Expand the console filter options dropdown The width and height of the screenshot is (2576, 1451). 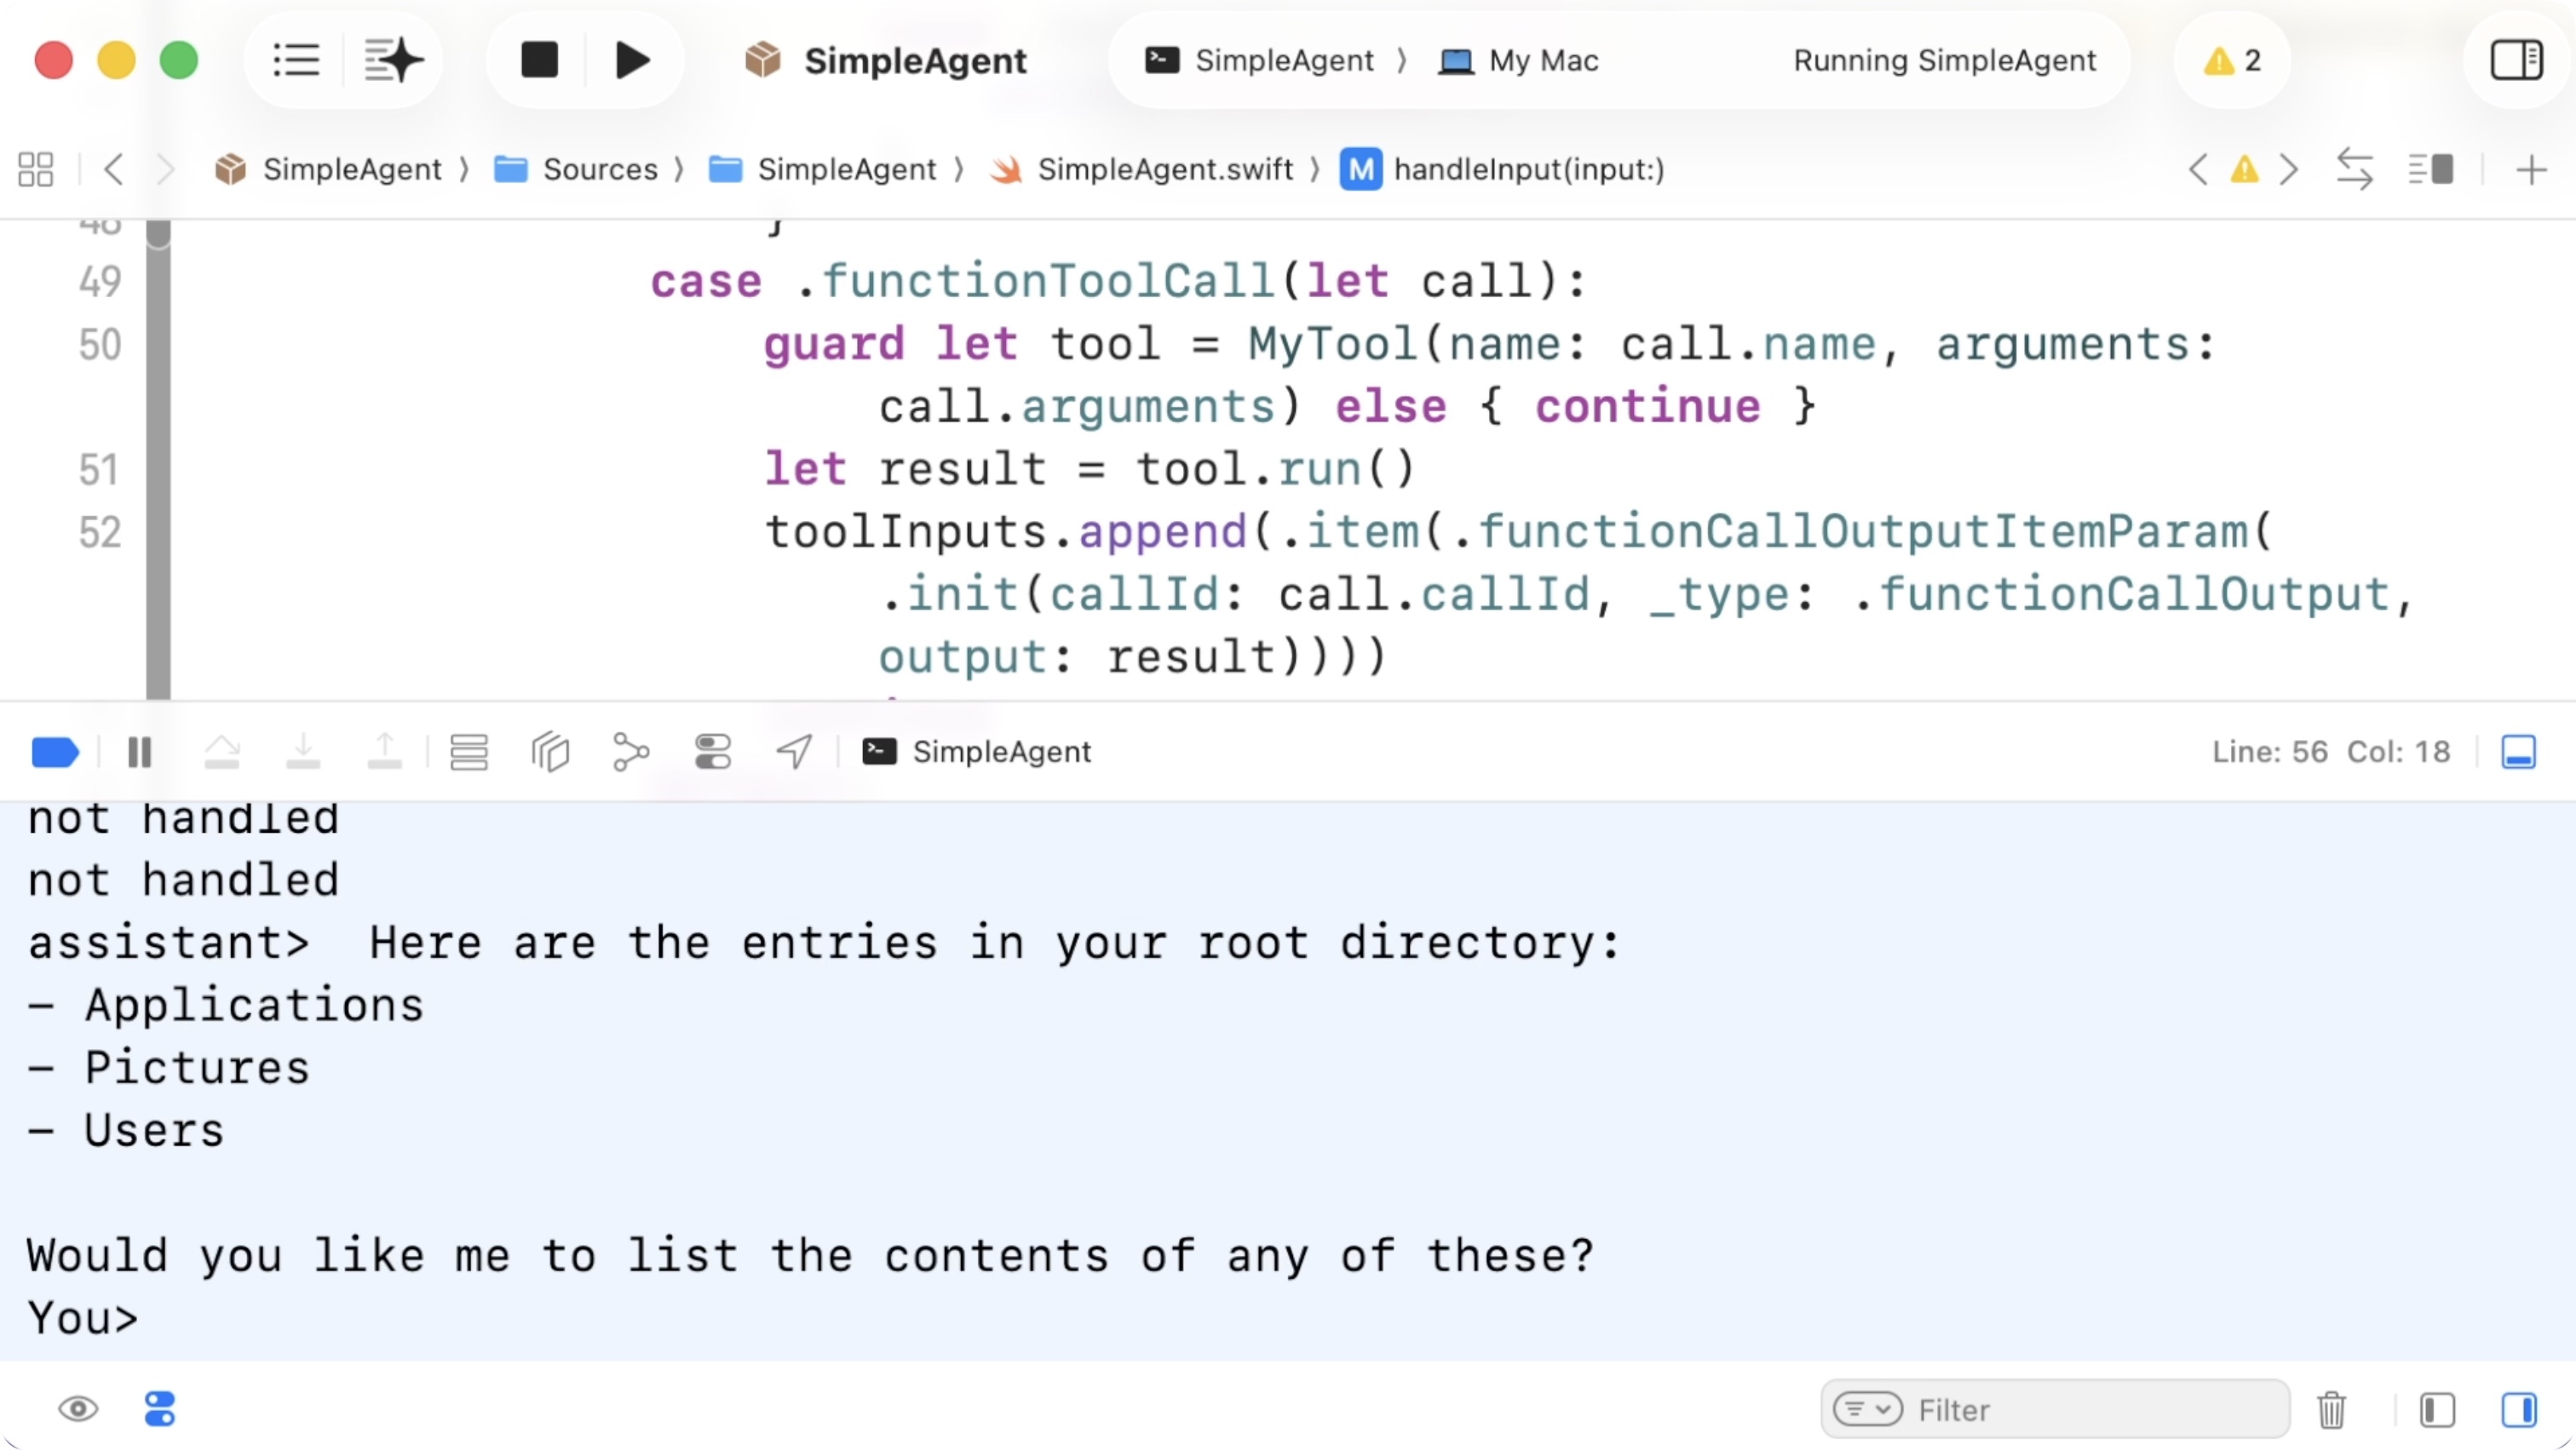(x=1867, y=1410)
